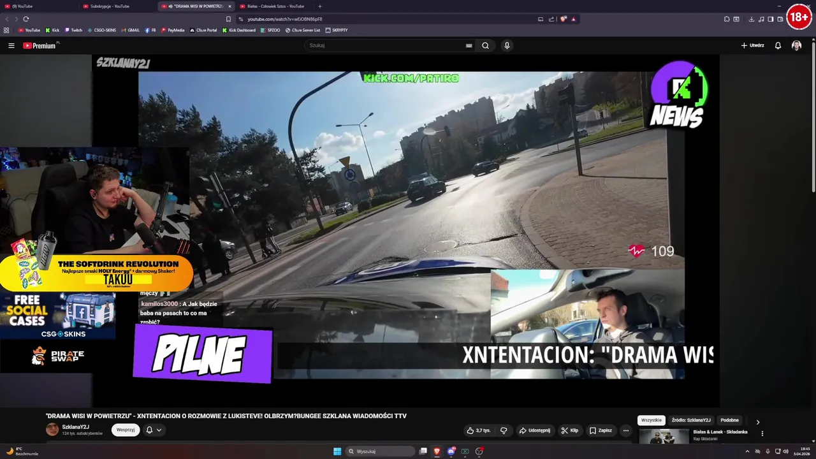Open options for Białas & Lanek video
The height and width of the screenshot is (459, 816).
coord(762,433)
